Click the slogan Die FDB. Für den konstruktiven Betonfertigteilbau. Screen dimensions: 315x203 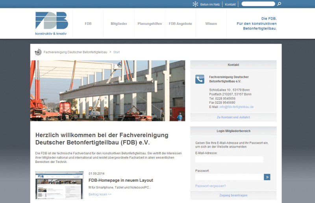(x=257, y=24)
